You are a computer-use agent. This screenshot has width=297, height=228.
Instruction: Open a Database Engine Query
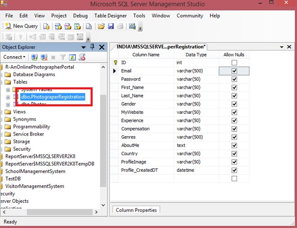46,26
